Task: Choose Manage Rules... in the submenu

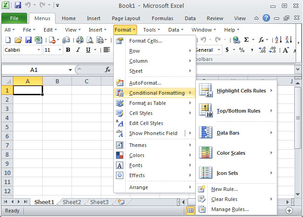Action: pos(237,209)
